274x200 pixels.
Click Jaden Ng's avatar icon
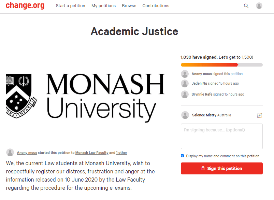click(185, 84)
